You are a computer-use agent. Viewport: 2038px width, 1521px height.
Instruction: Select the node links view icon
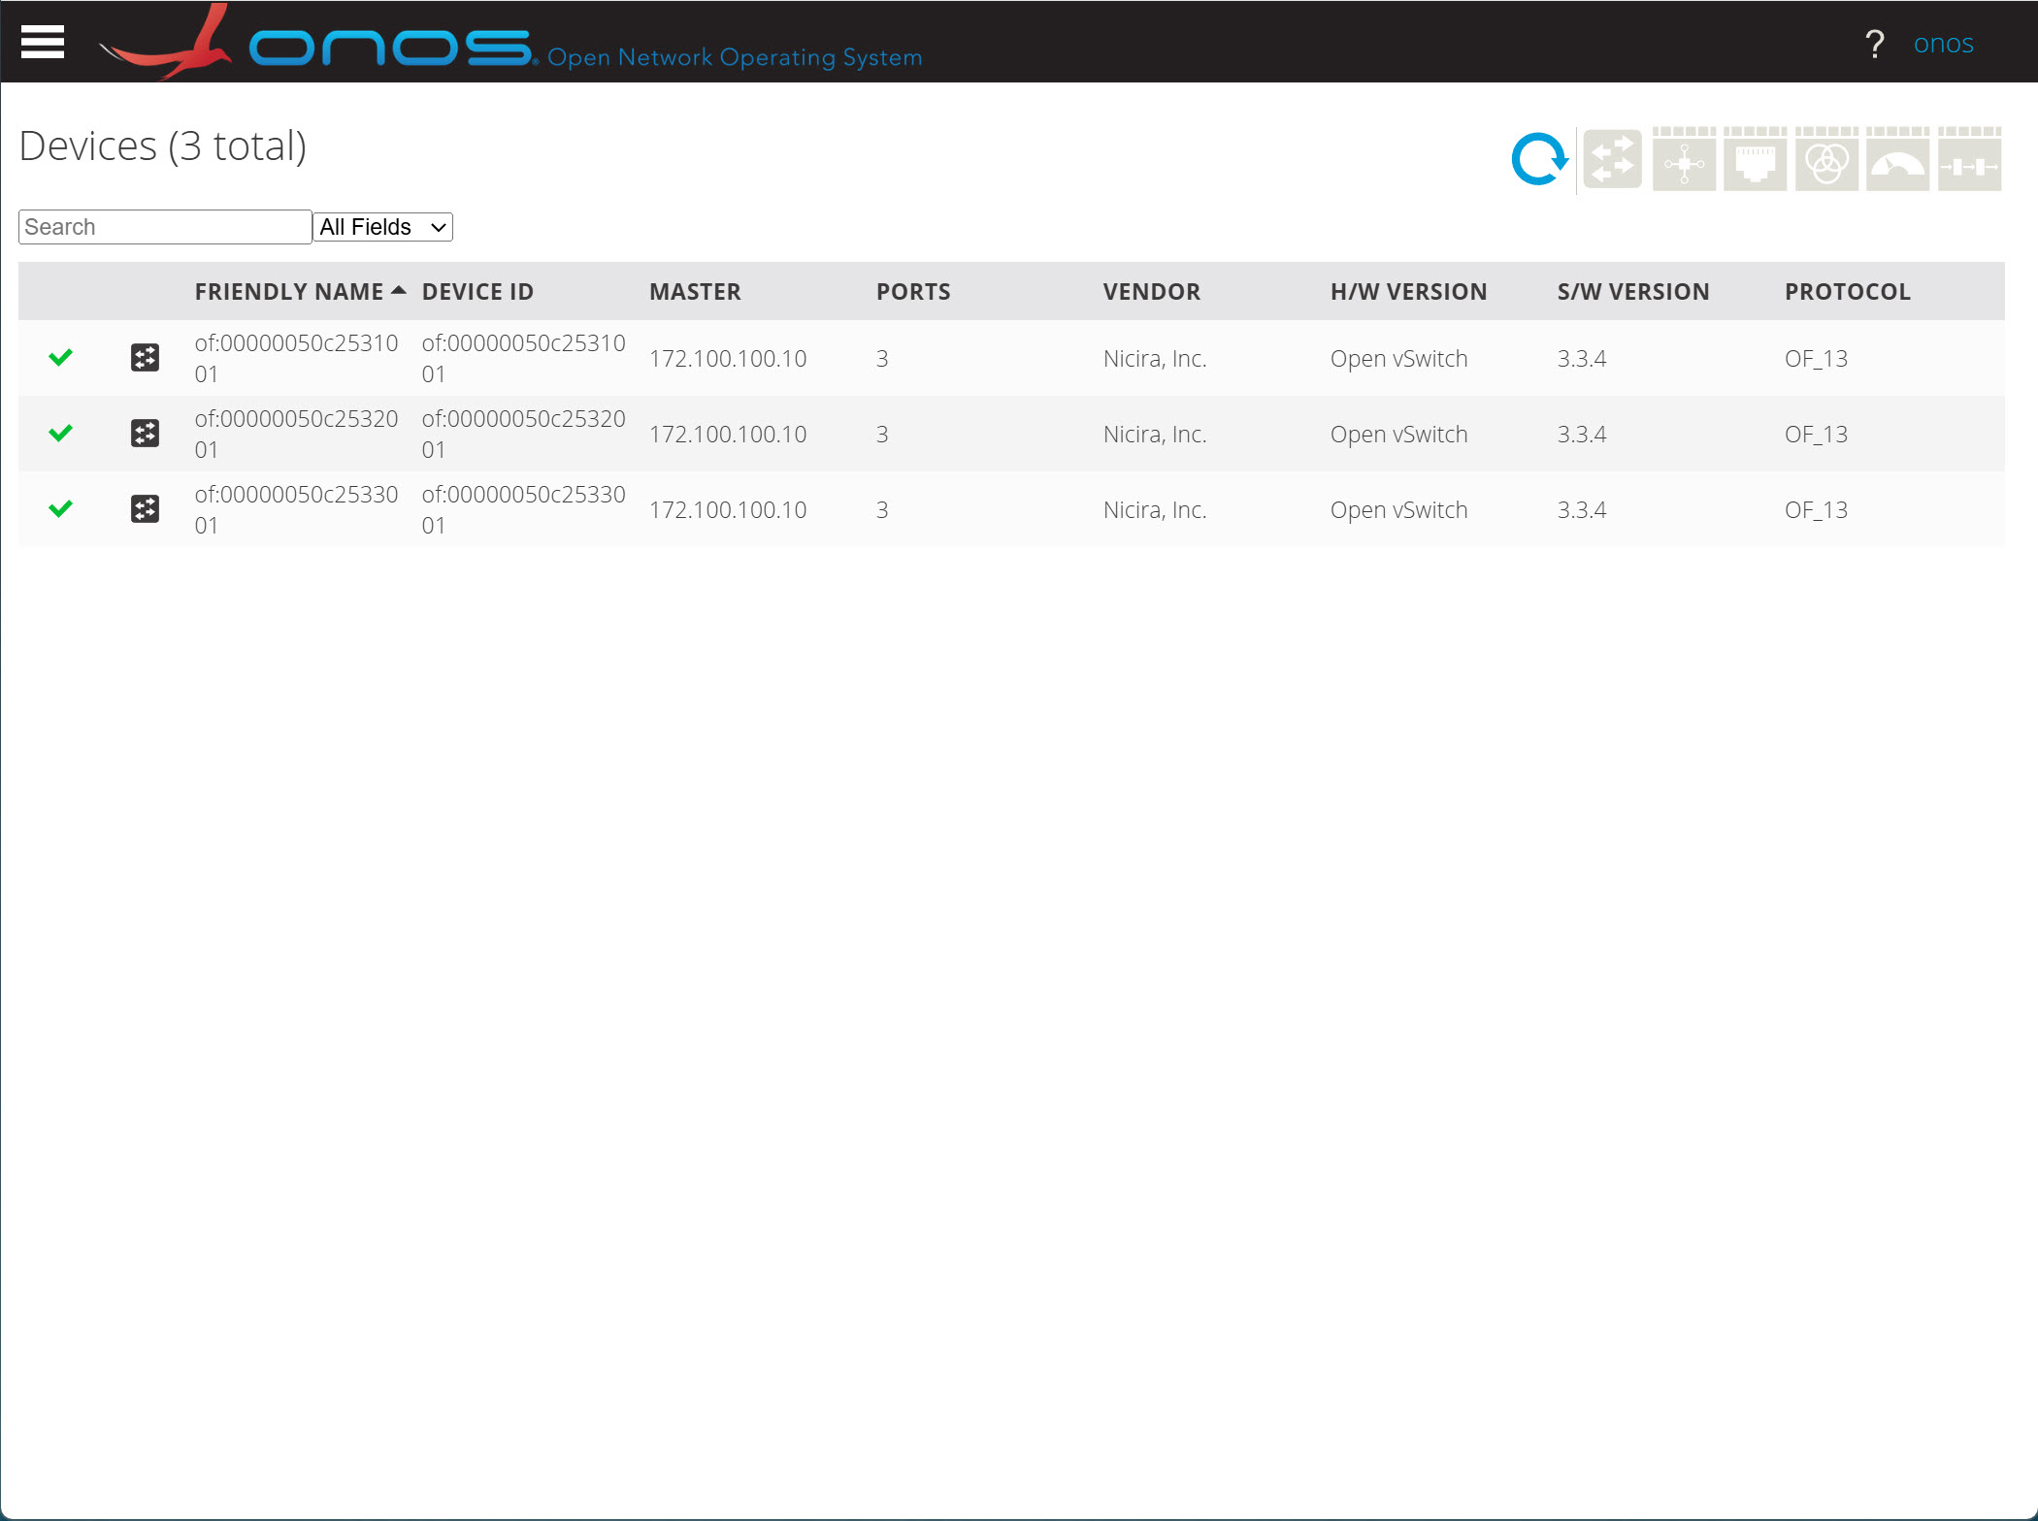pyautogui.click(x=1684, y=160)
